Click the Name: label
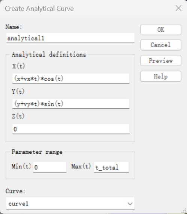The width and height of the screenshot is (187, 214). point(14,27)
